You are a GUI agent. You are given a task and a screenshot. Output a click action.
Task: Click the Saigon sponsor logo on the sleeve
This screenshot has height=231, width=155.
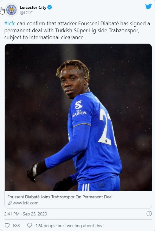tap(79, 108)
